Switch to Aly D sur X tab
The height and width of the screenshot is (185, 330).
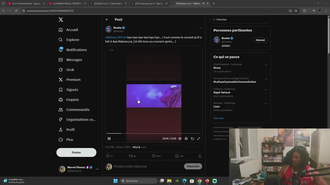(x=108, y=4)
